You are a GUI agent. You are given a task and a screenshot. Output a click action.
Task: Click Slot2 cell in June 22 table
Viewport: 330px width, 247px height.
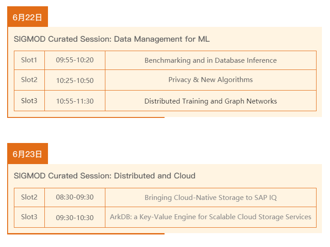[x=29, y=80]
